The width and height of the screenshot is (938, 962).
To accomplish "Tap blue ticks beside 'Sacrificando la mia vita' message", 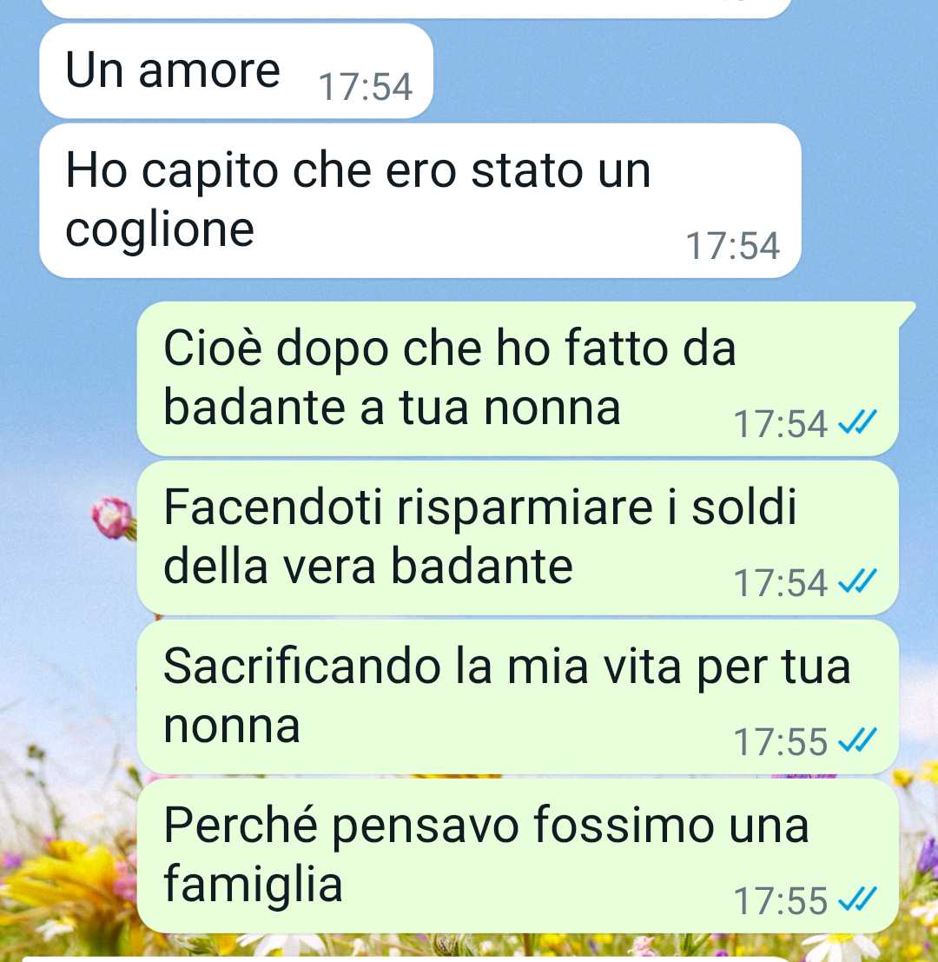I will point(858,740).
